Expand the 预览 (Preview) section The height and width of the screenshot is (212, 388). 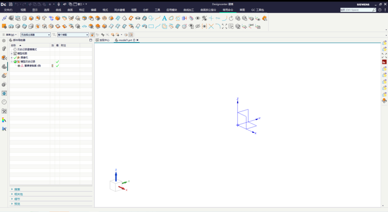click(x=17, y=204)
